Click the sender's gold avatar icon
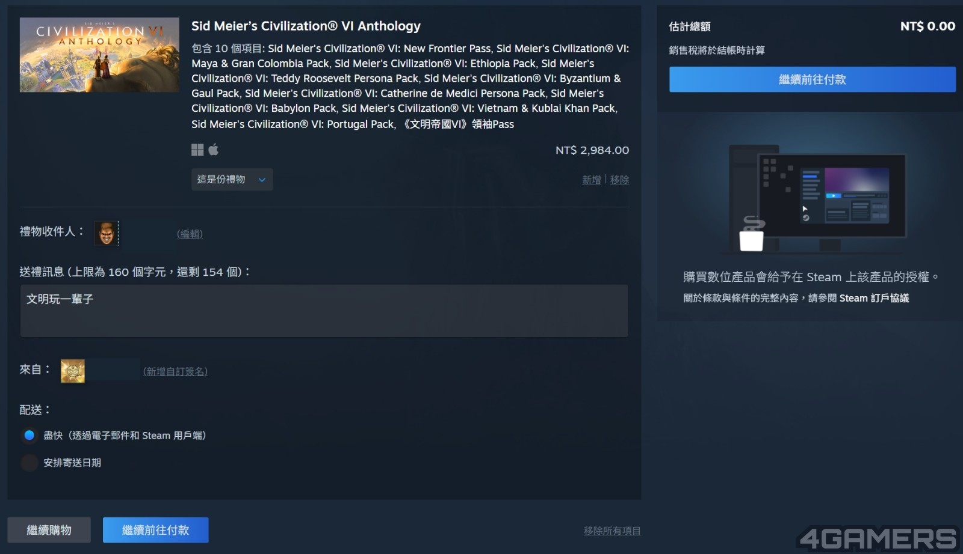 (x=73, y=371)
